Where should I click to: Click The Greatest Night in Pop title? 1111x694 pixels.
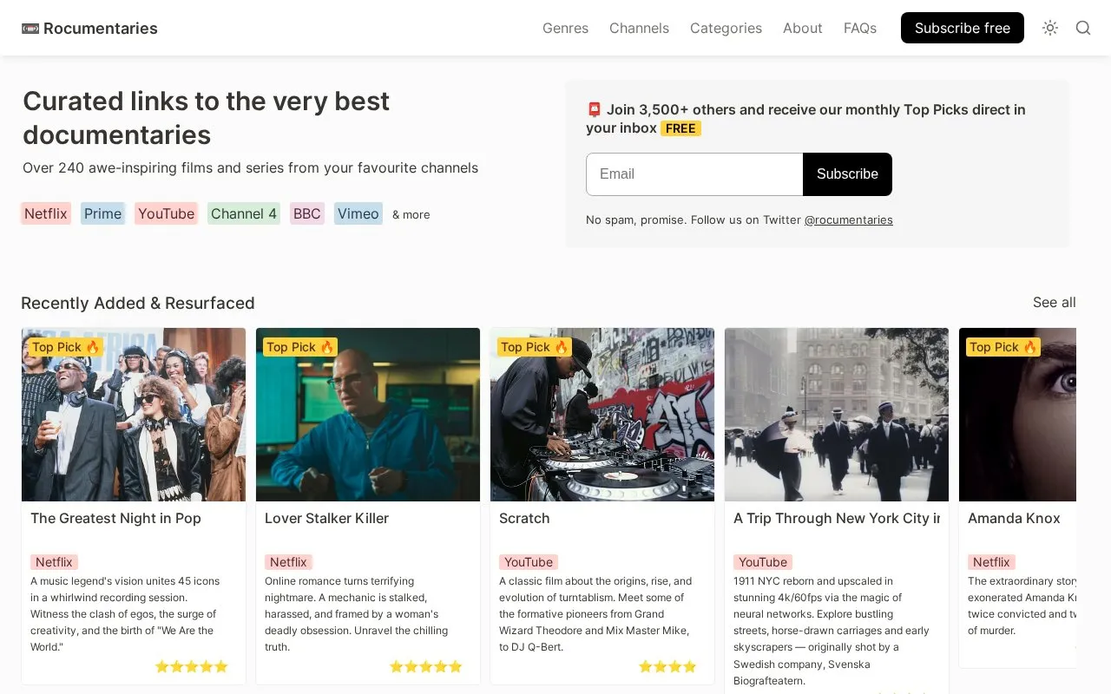115,518
